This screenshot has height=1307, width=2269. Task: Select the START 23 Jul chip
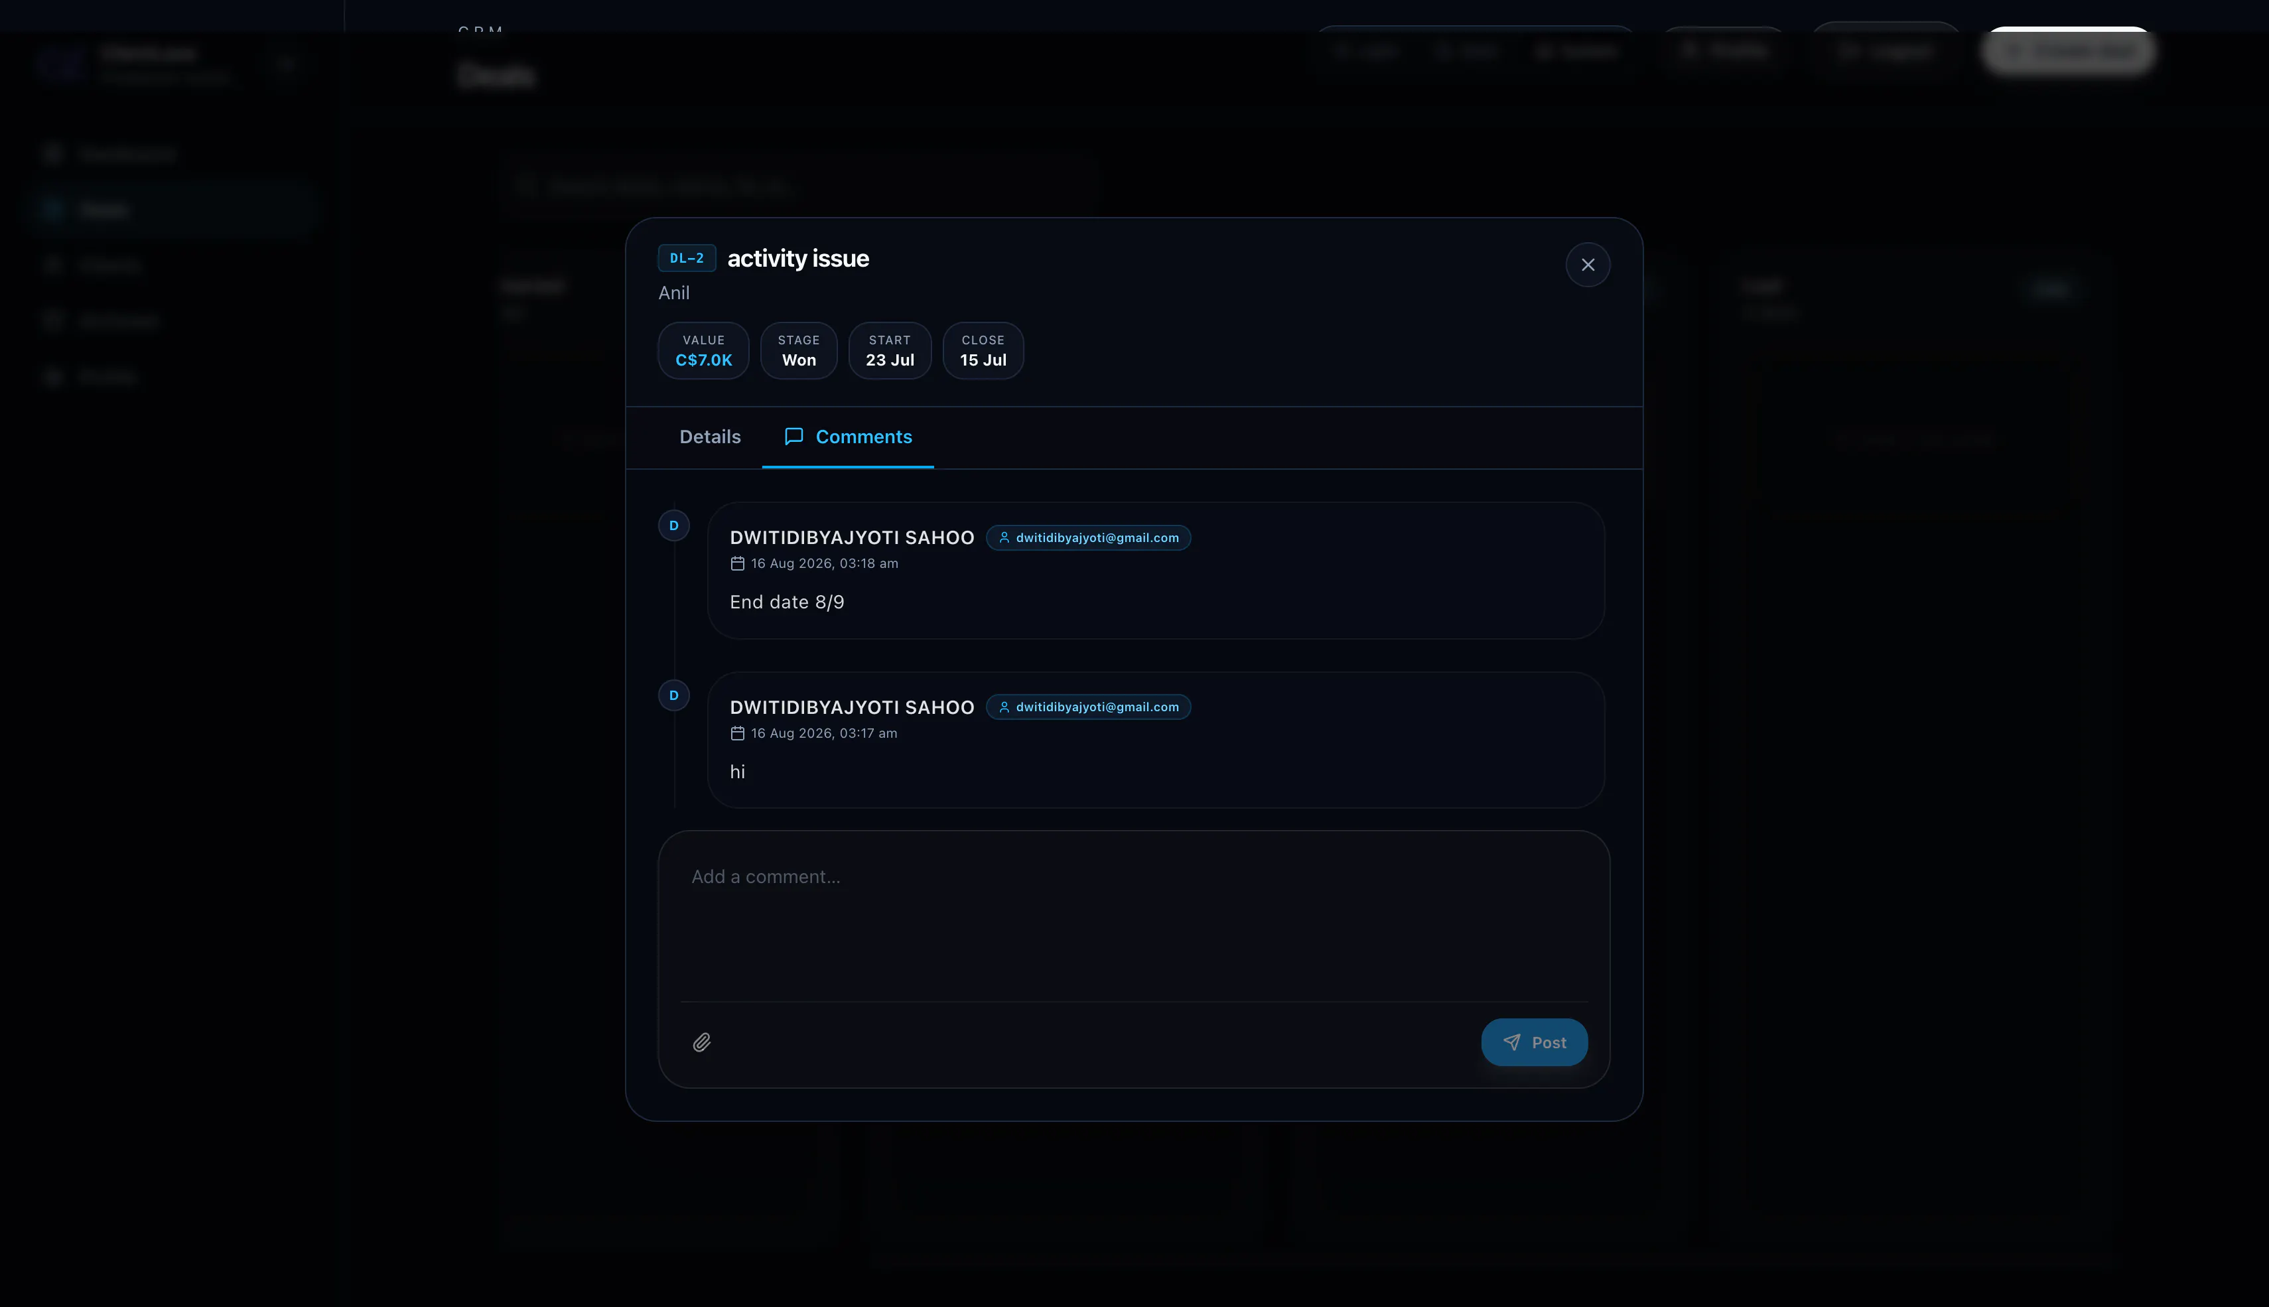click(890, 350)
